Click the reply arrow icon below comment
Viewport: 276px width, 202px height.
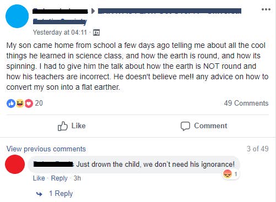39,194
